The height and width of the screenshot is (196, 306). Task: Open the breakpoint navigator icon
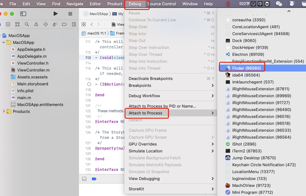pyautogui.click(x=64, y=24)
